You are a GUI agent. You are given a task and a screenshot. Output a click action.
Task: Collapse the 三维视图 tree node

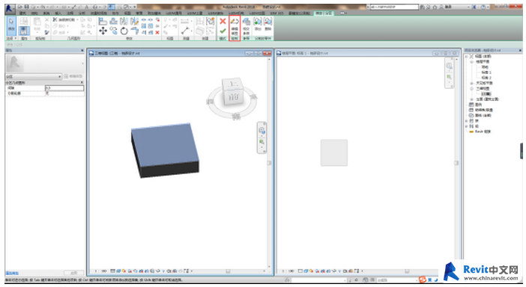(x=471, y=88)
